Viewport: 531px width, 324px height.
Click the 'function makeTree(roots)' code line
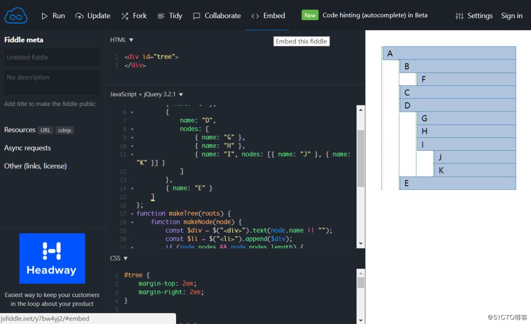(x=183, y=214)
